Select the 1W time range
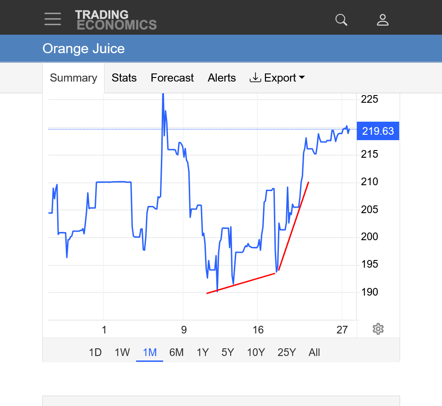 (122, 352)
